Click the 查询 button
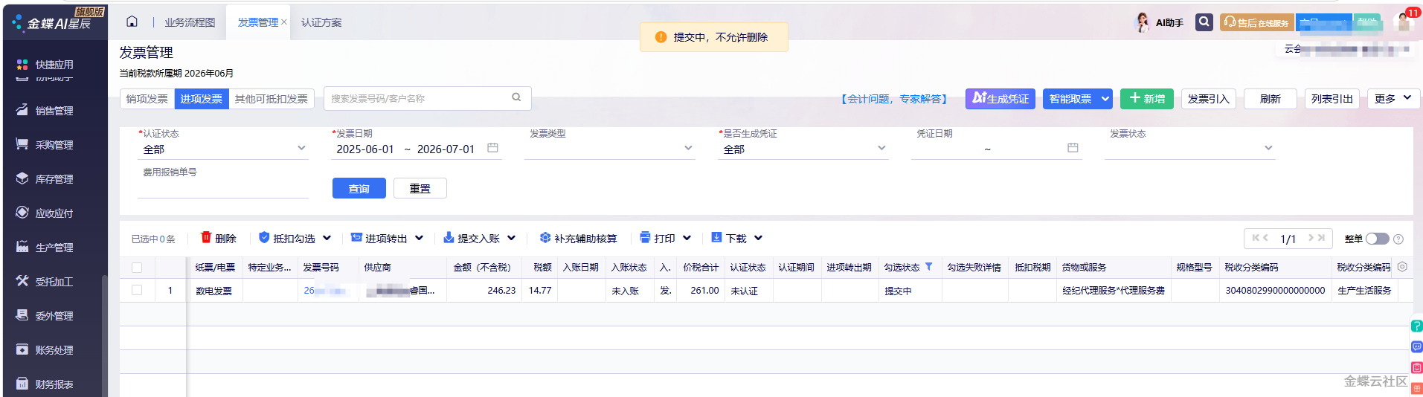The image size is (1423, 397). click(x=359, y=188)
